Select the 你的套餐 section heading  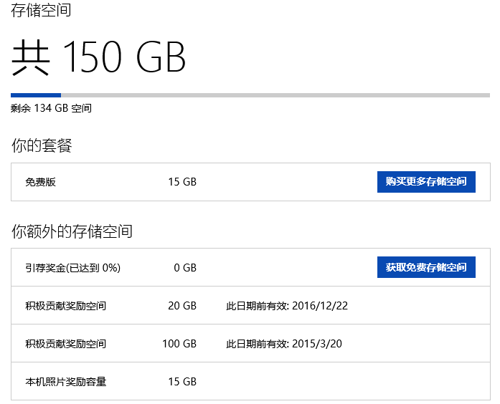[42, 146]
